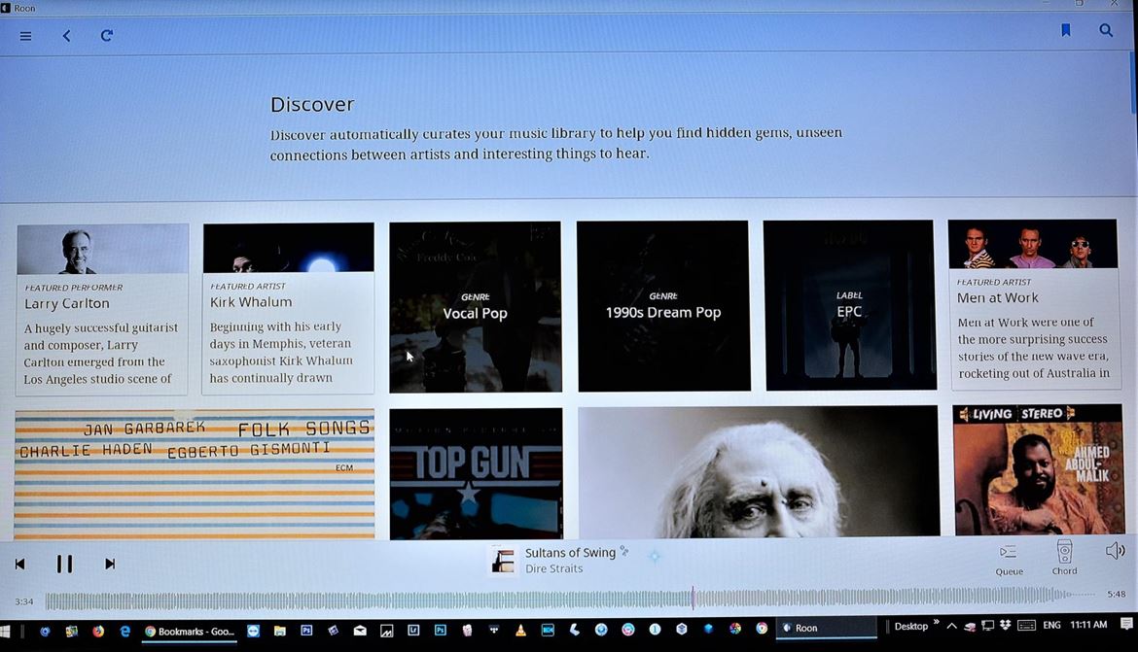Open the bookmarks icon
The height and width of the screenshot is (652, 1138).
pos(1065,30)
